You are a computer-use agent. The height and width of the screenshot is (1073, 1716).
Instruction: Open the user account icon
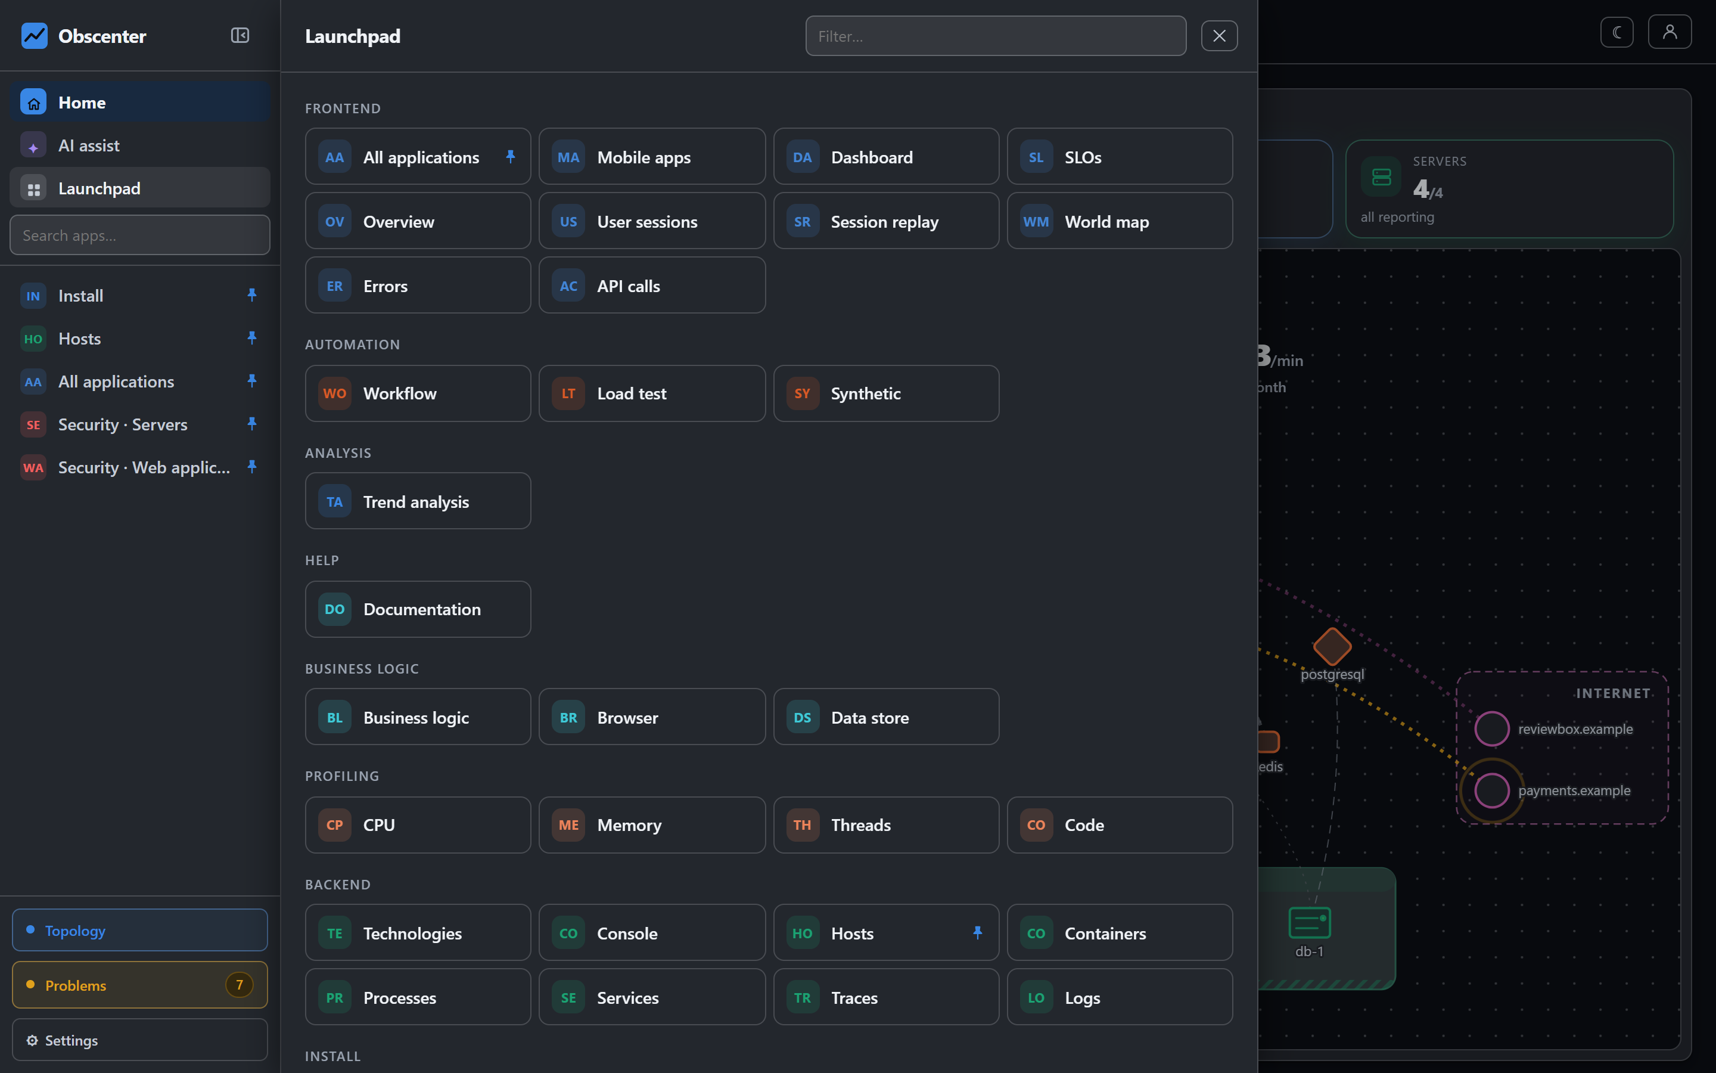click(x=1669, y=33)
